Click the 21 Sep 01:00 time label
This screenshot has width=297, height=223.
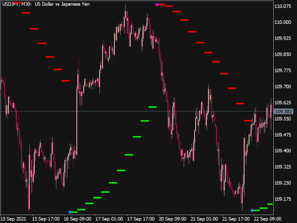click(x=204, y=219)
